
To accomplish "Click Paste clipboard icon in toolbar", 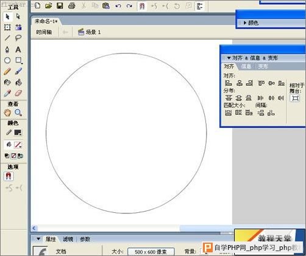I will coord(106,5).
